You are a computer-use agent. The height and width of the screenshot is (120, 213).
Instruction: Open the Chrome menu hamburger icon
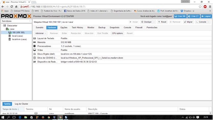coord(210,7)
